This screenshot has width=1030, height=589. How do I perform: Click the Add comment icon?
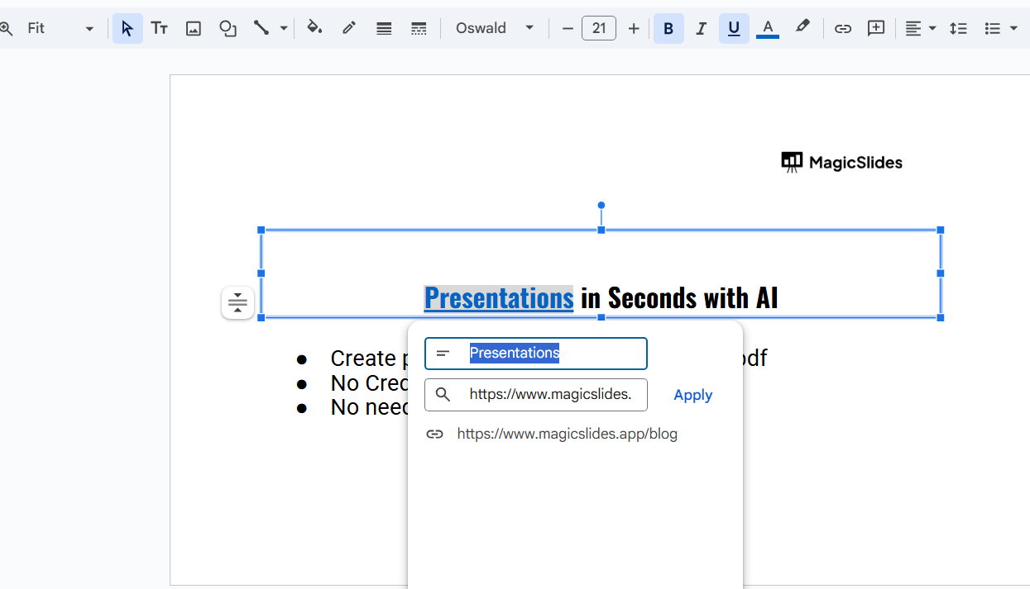coord(876,29)
